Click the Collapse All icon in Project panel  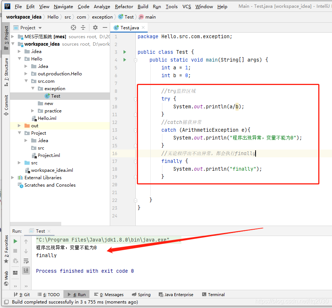[83, 27]
